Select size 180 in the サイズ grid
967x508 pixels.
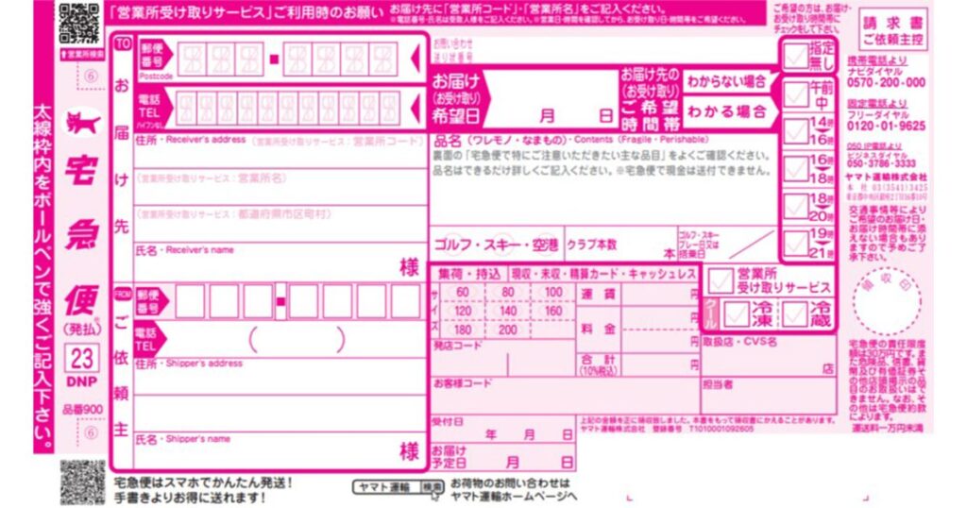pos(463,330)
